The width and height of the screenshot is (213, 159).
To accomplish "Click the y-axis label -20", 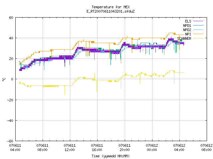I will click(x=10, y=100).
